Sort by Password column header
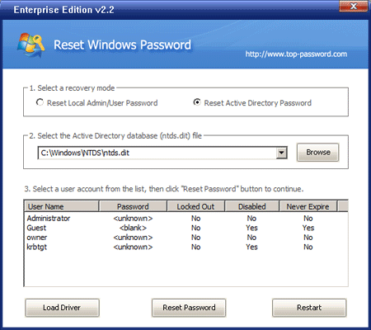The image size is (371, 330). tap(133, 206)
